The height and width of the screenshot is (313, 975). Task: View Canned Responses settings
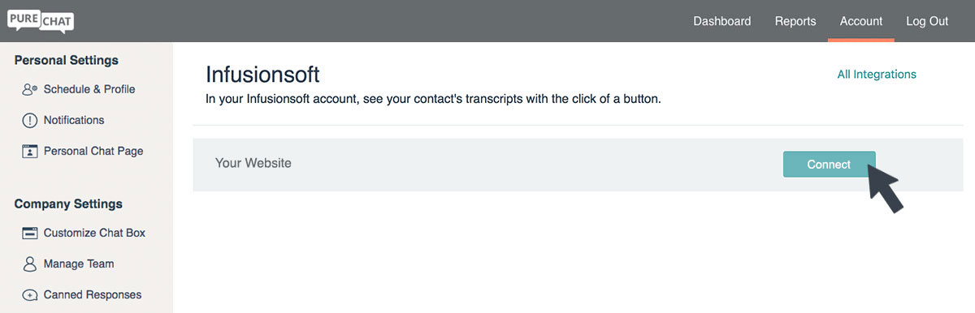[93, 294]
